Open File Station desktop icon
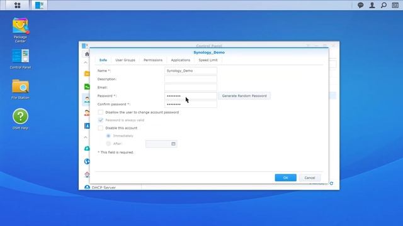403x226 pixels. 20,89
